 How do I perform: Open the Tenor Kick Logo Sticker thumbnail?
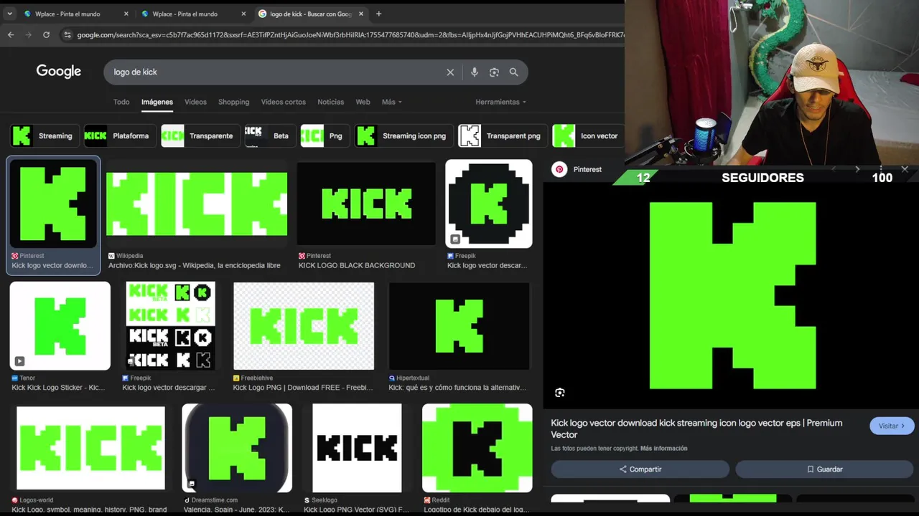(60, 326)
